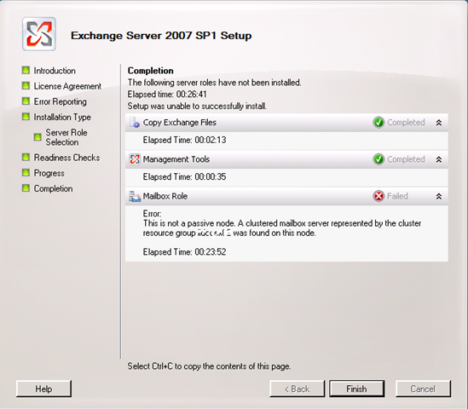Screen dimensions: 468x409
Task: Click the Exchange Server logo icon
Action: point(39,34)
